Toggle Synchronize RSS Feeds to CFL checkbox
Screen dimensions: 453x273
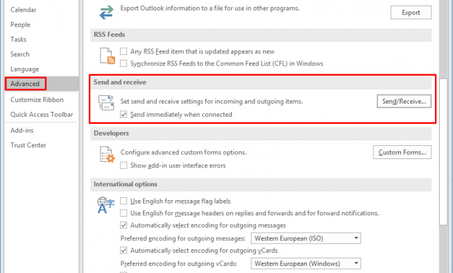pyautogui.click(x=123, y=63)
